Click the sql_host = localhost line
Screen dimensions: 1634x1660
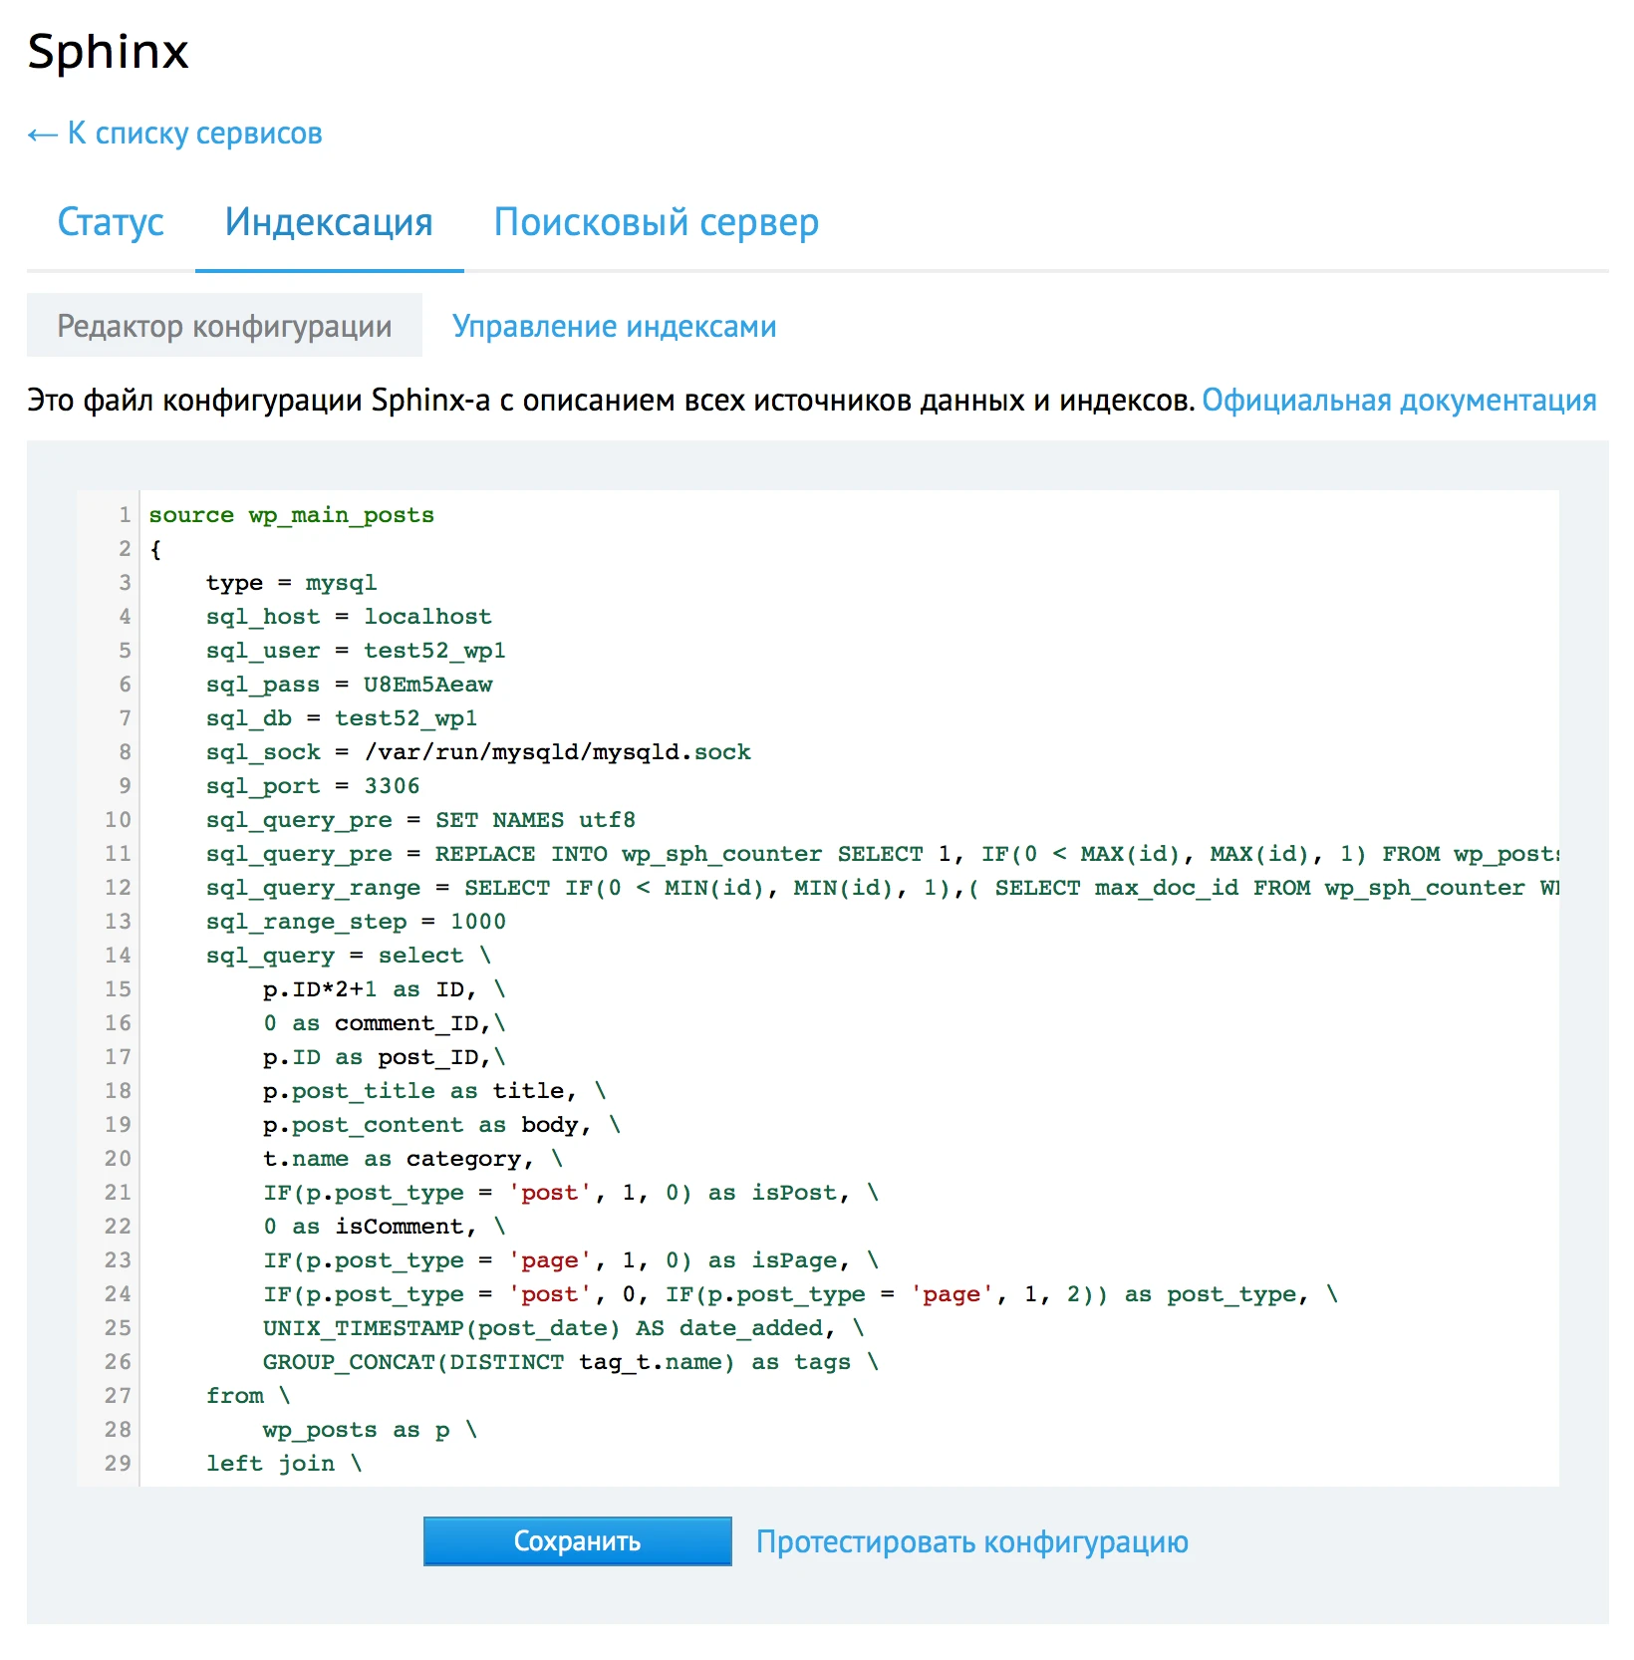[348, 617]
